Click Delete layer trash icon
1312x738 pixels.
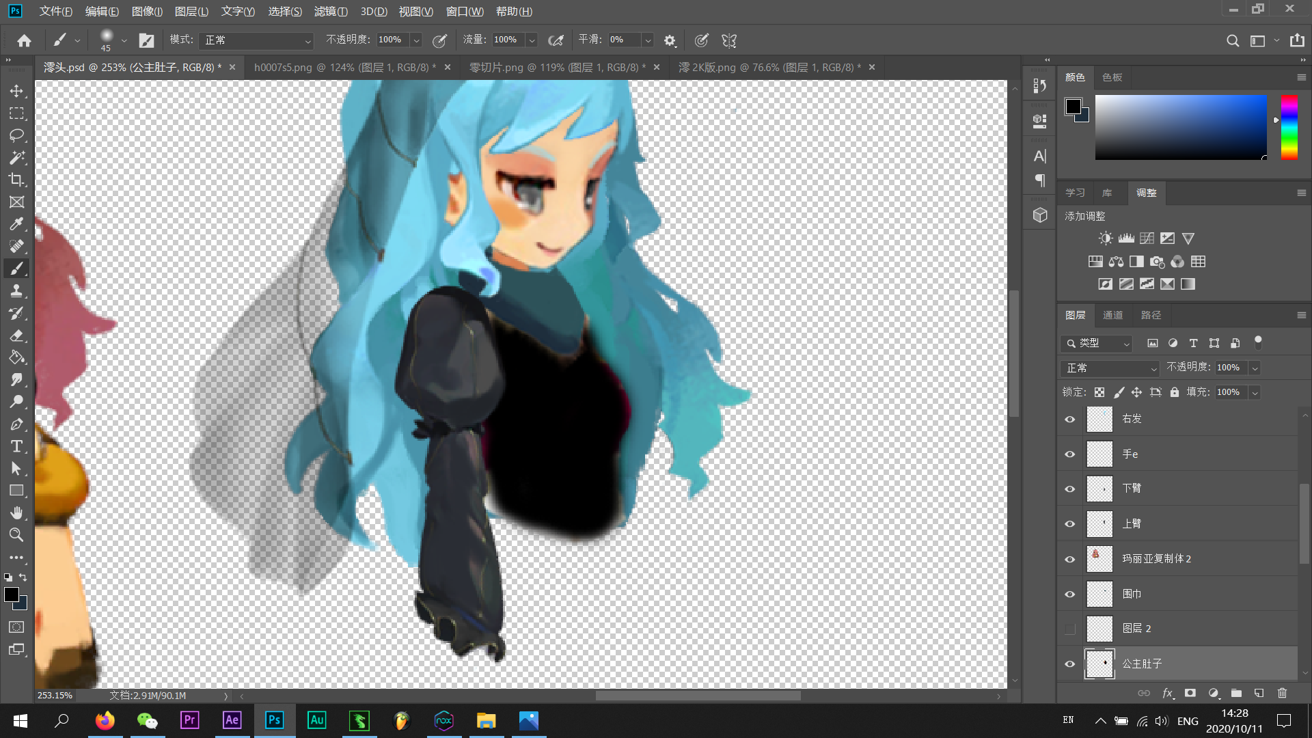[x=1282, y=693]
